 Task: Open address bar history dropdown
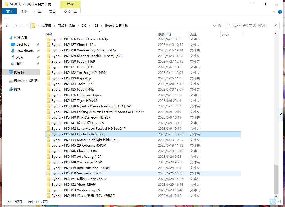(x=214, y=26)
